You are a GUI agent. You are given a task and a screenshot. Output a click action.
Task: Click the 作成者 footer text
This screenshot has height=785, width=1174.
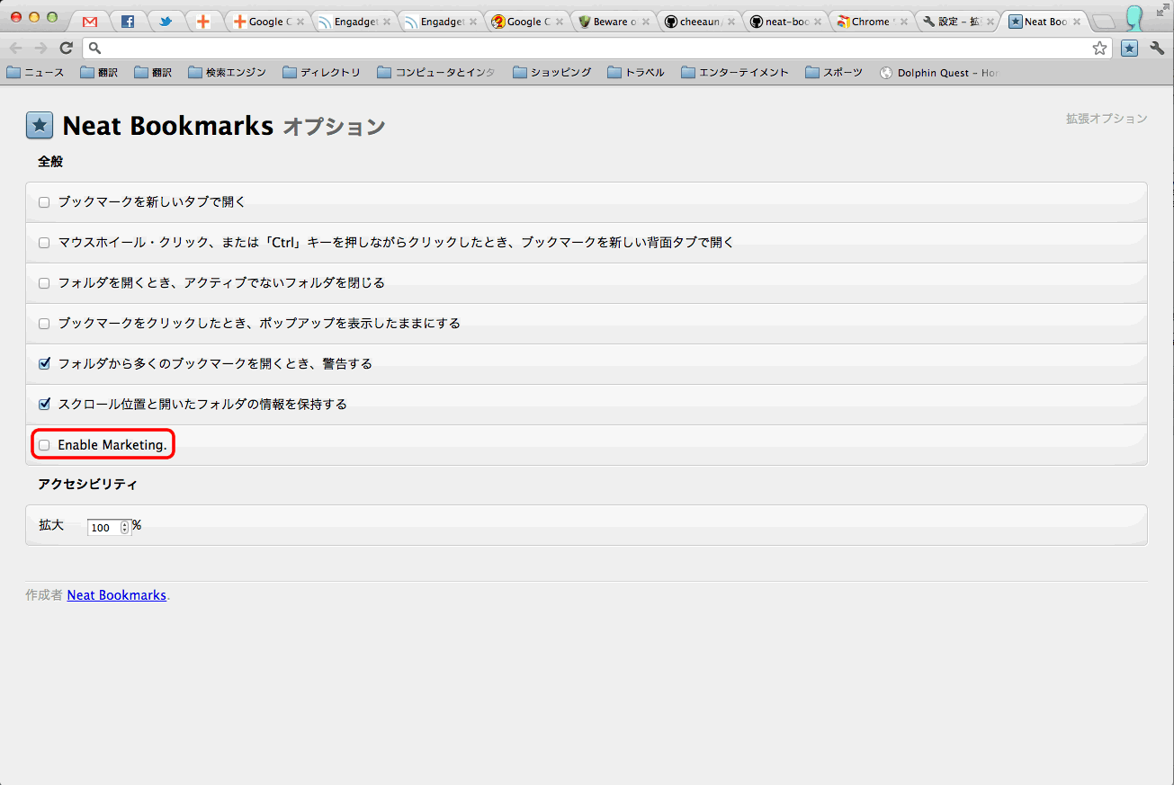pos(44,595)
